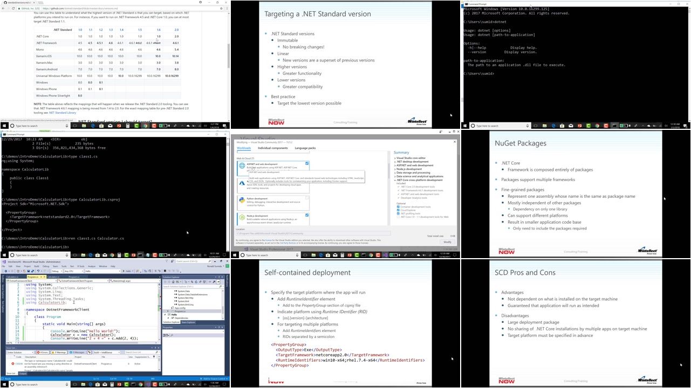This screenshot has height=388, width=691.
Task: Click the ASP.NET globe workload icon
Action: pyautogui.click(x=242, y=166)
